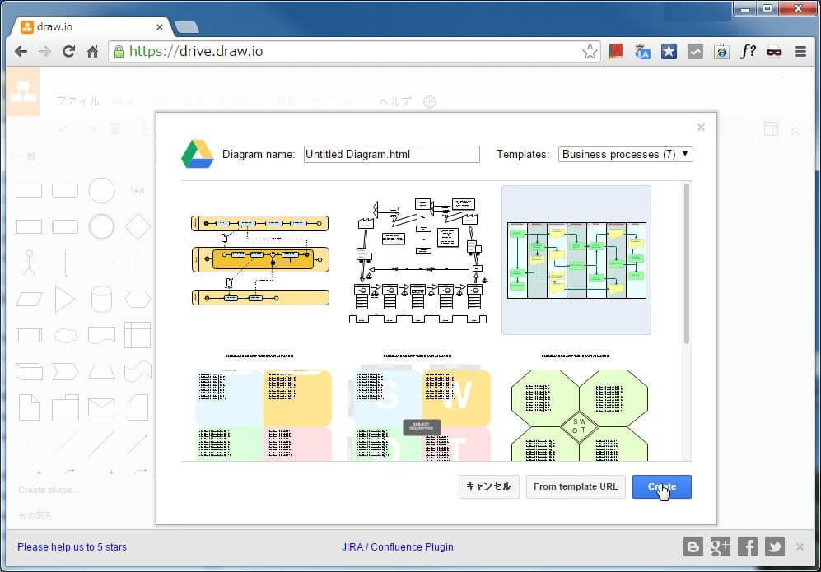Image resolution: width=821 pixels, height=572 pixels.
Task: Select the BPMN yellow swimlane template
Action: tap(260, 260)
